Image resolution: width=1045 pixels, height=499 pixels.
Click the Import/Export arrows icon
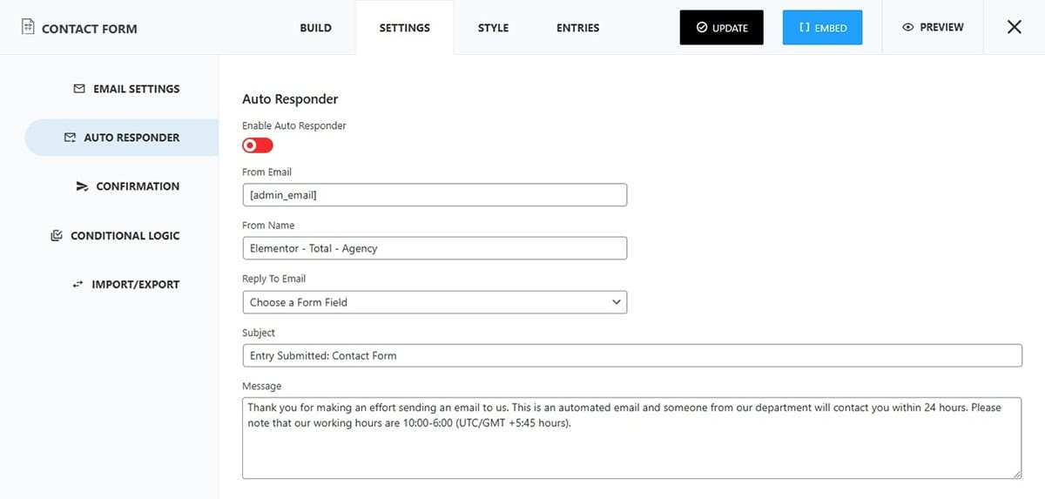pos(78,284)
